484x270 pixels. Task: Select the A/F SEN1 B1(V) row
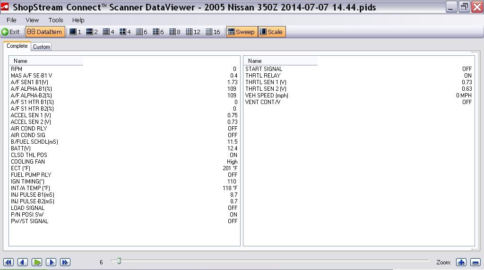tap(124, 82)
